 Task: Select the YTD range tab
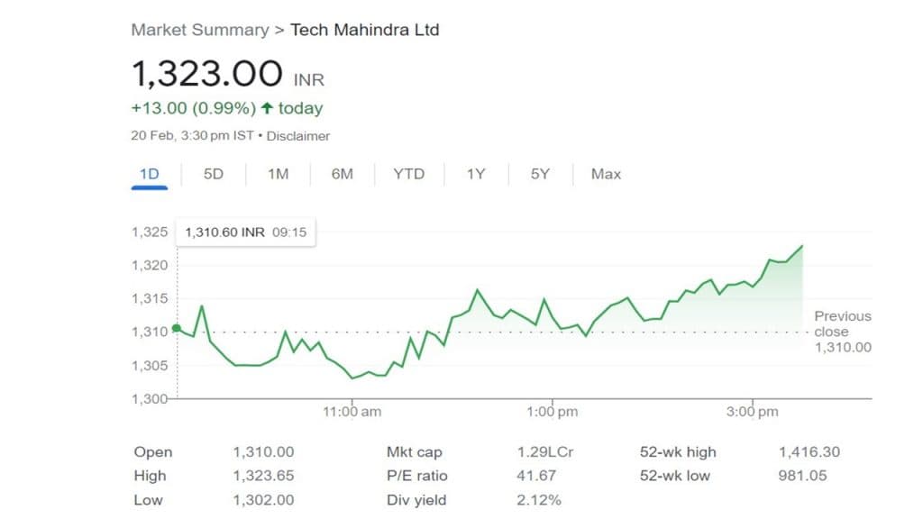pos(408,174)
